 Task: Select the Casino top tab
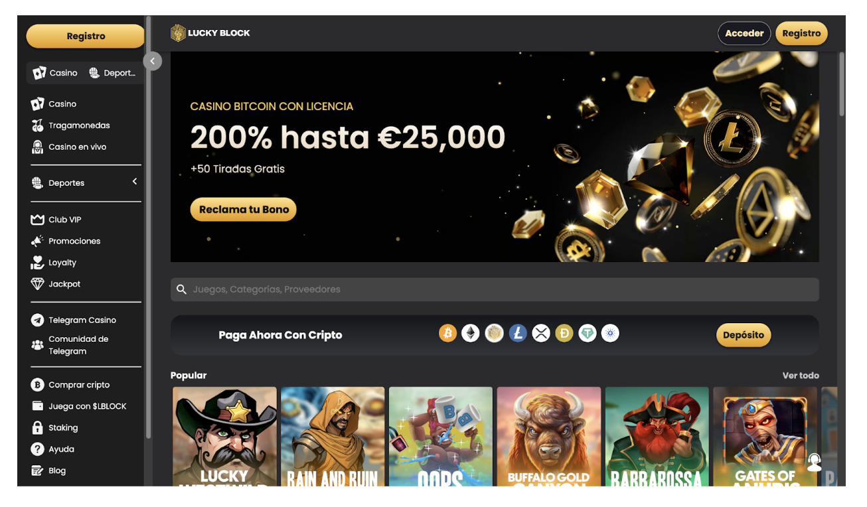56,73
